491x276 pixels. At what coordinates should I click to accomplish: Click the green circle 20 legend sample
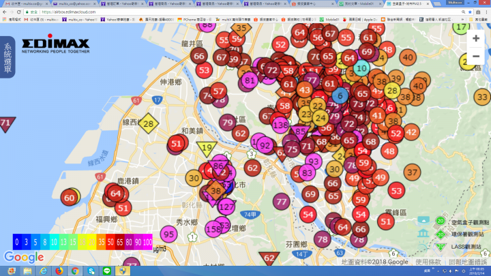[x=441, y=221]
